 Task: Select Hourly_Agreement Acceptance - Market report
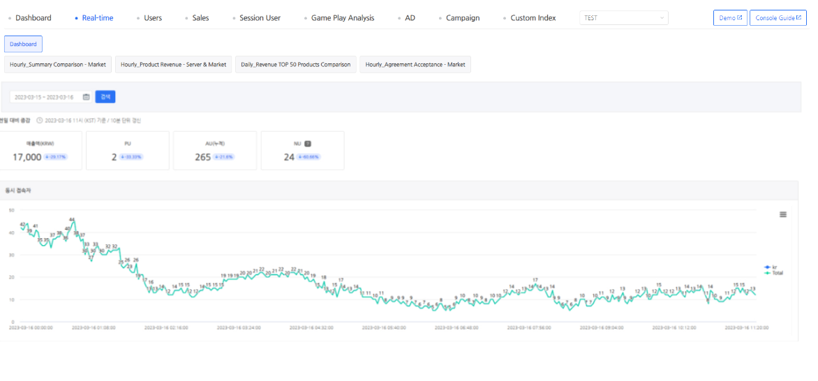point(415,65)
